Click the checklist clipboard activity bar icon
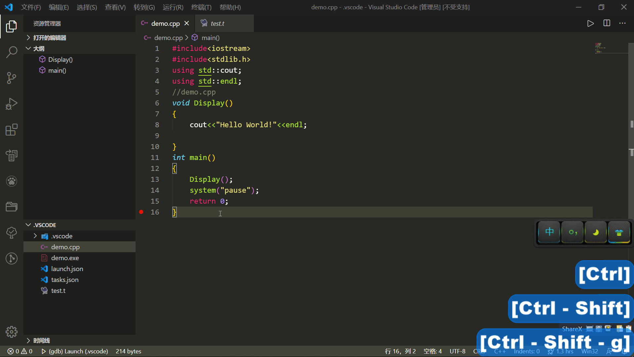The image size is (634, 357). 12,155
